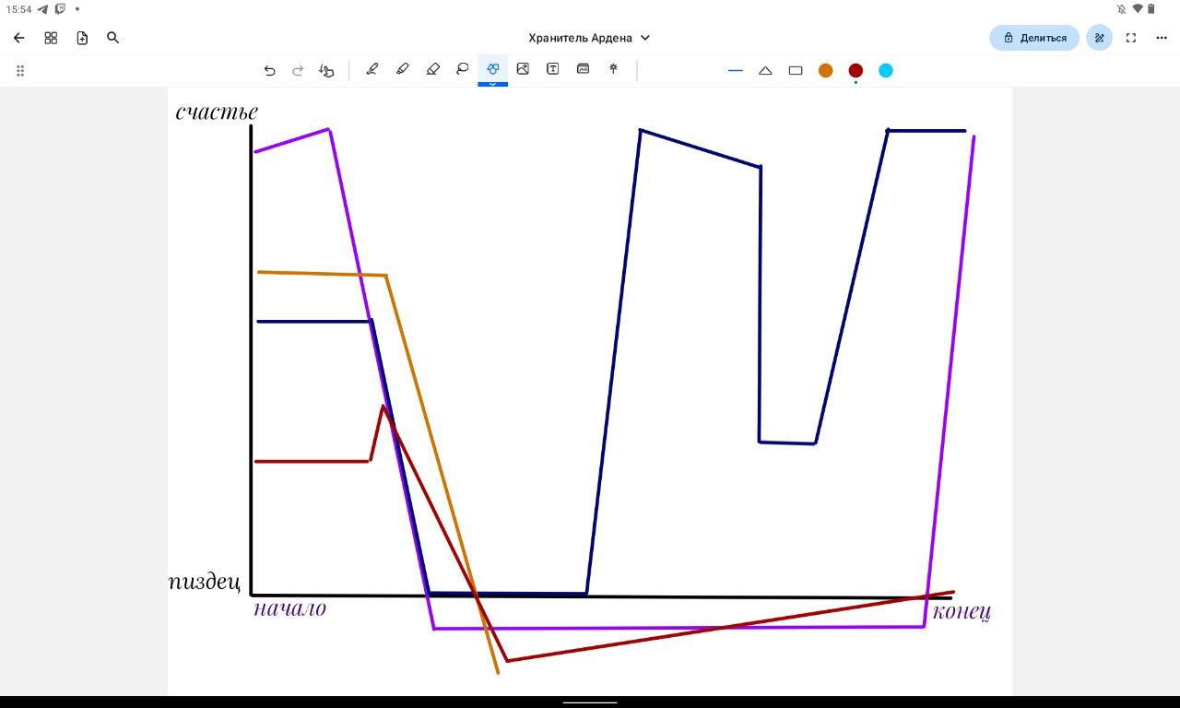Select the Text box tool
The height and width of the screenshot is (708, 1180).
coord(553,69)
